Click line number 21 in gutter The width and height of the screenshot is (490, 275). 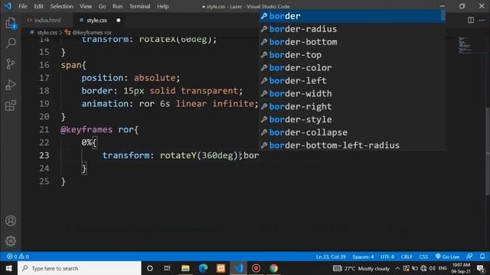tap(44, 129)
